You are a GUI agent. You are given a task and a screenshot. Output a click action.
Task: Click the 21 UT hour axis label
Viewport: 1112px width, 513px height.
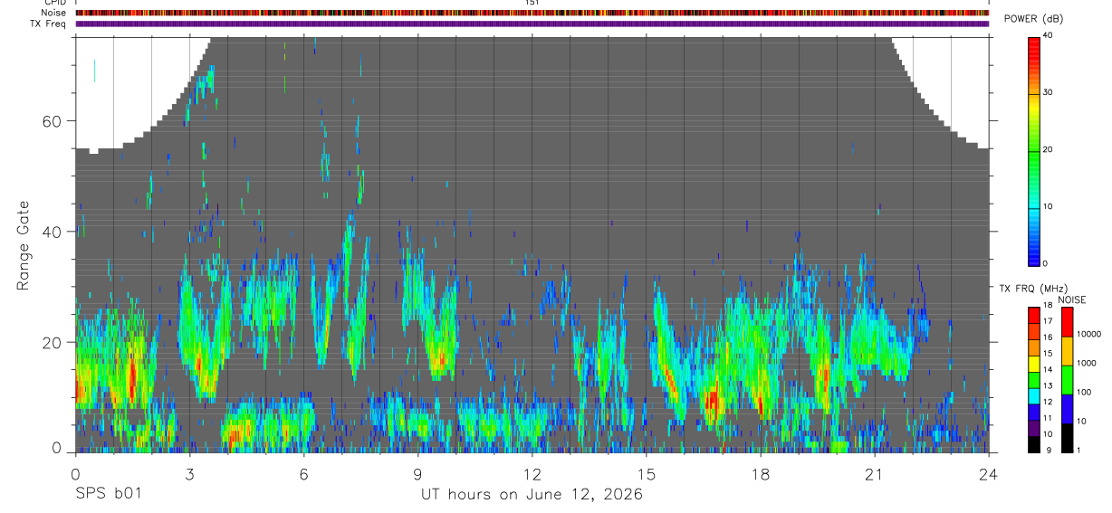point(874,473)
